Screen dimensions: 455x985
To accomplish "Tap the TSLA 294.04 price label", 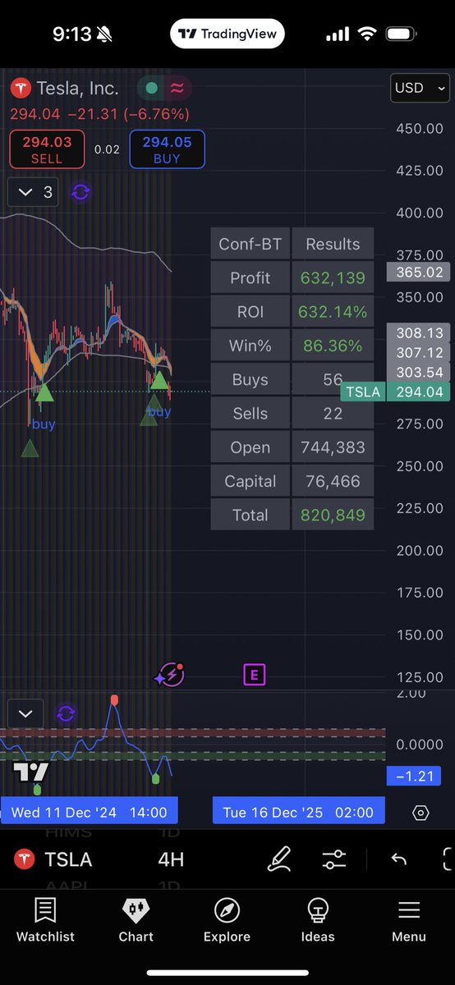I will point(396,392).
